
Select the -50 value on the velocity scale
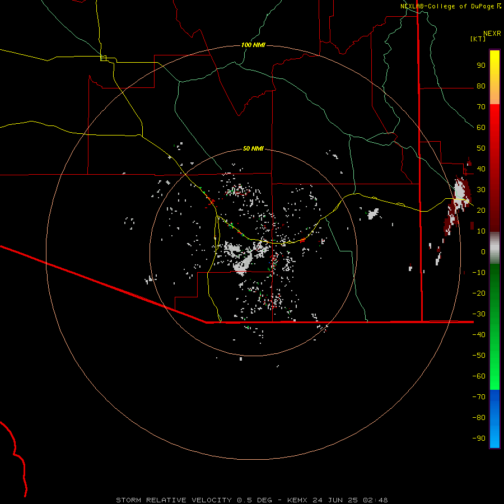click(x=479, y=356)
